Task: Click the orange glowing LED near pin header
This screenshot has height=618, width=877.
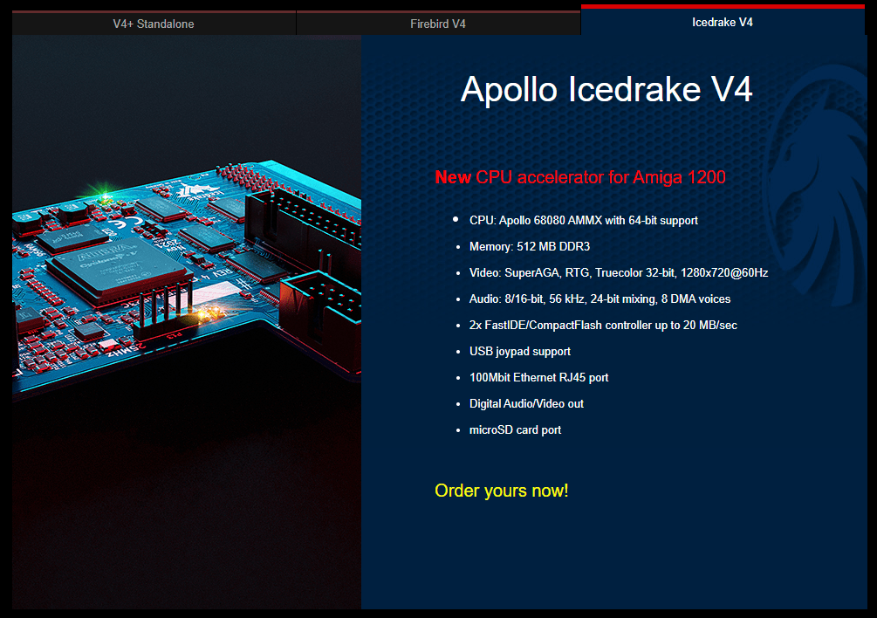Action: [x=207, y=311]
